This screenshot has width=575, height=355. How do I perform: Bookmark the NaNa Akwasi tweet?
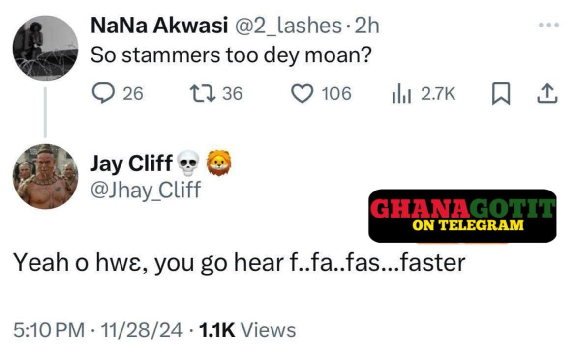(x=500, y=93)
